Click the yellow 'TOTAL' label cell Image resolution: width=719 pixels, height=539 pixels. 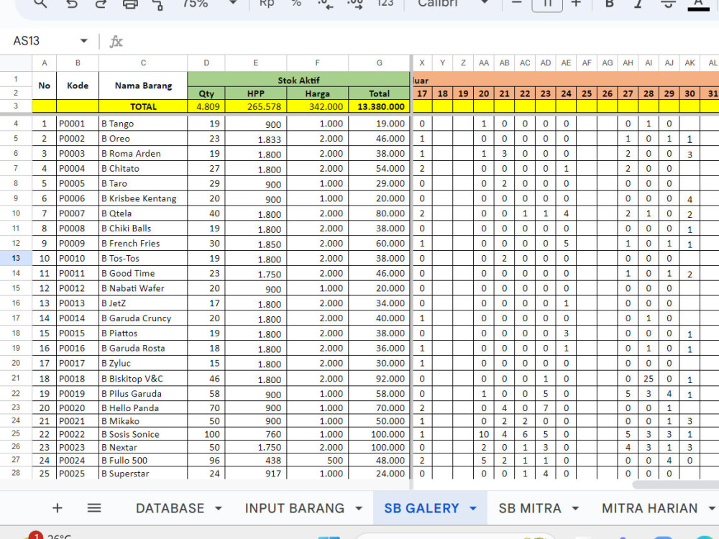click(143, 106)
